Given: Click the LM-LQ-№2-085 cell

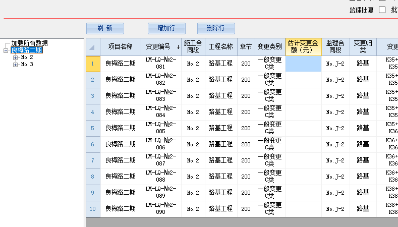Looking at the screenshot, I should [x=161, y=128].
